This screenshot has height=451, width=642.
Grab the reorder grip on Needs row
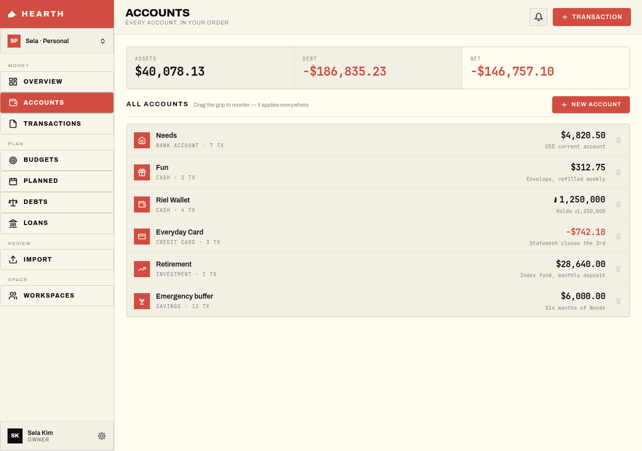click(x=618, y=140)
